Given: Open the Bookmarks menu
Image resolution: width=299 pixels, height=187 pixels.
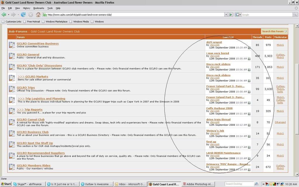Looking at the screenshot, I should pyautogui.click(x=39, y=8).
